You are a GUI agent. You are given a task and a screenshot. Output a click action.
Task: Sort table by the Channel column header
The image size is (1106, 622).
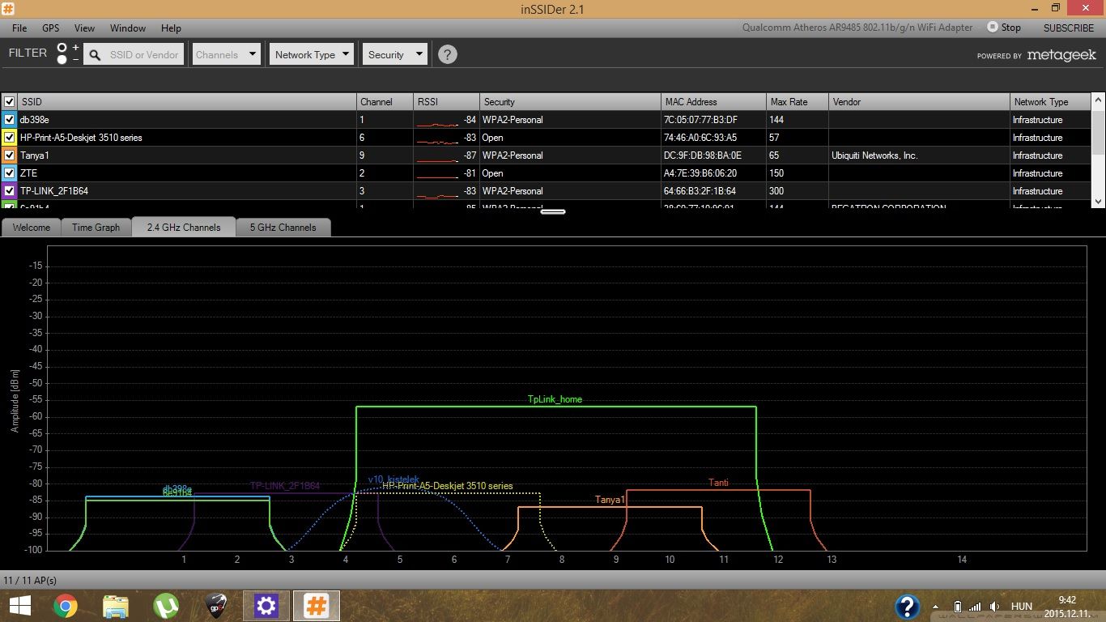click(x=385, y=102)
